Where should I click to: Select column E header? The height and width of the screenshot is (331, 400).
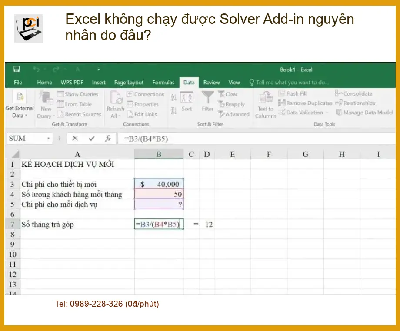click(233, 154)
